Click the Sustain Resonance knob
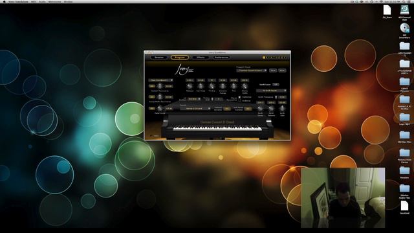 160,86
